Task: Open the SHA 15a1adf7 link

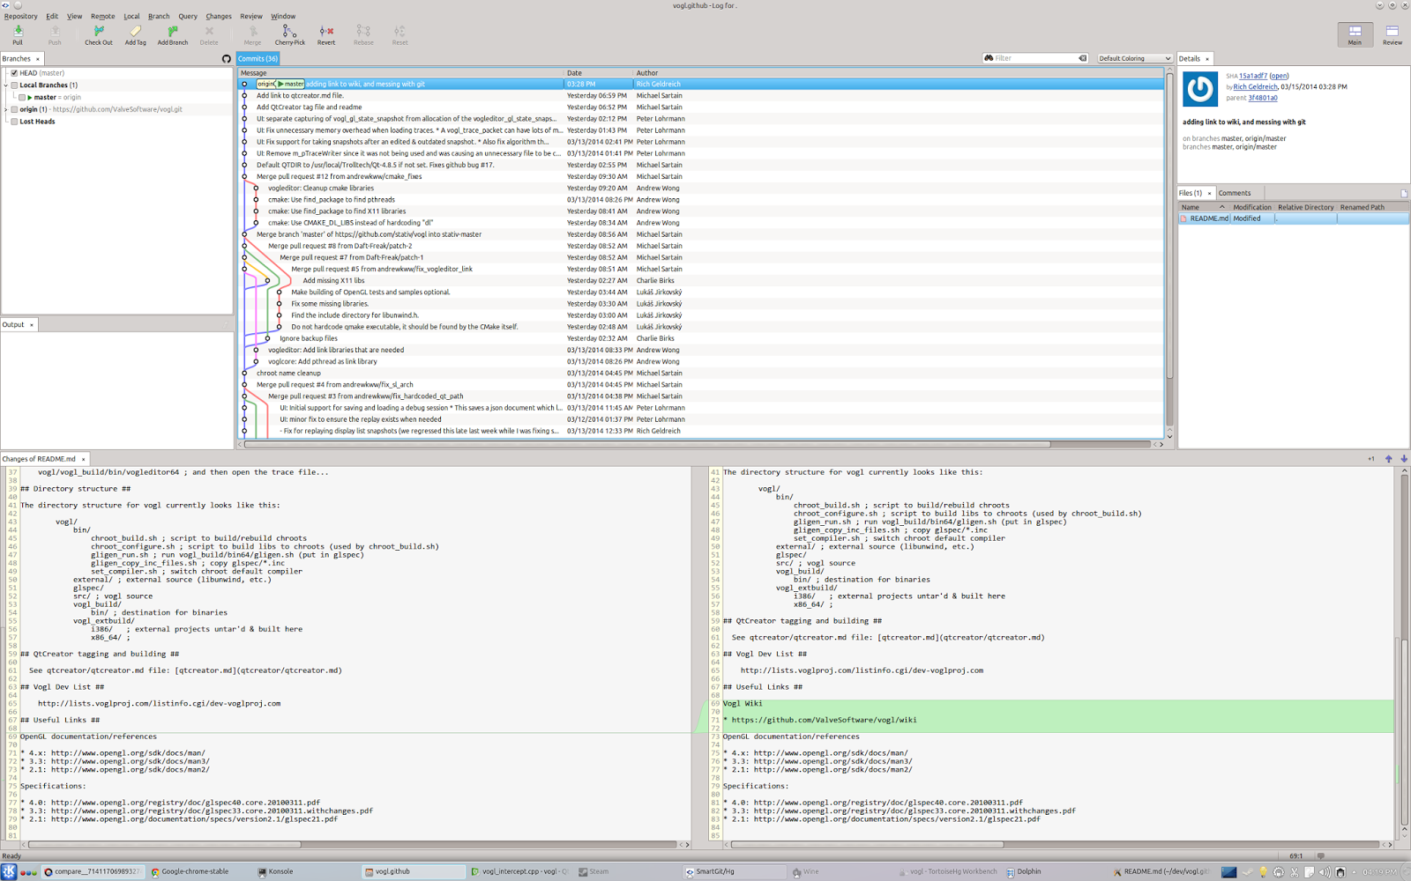Action: [1252, 77]
